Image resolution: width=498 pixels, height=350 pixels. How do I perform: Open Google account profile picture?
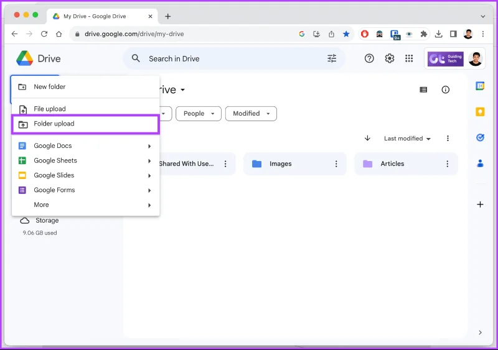475,58
